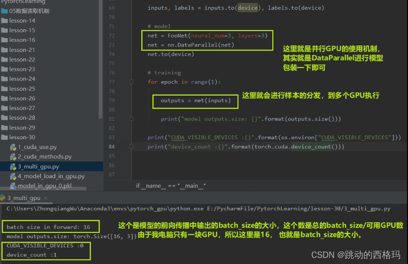Click Python icon on 3_multi_gpu run tab
This screenshot has width=408, height=264.
(3, 198)
